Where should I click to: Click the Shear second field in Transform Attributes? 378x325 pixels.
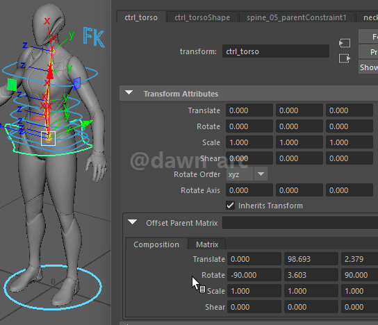click(x=299, y=158)
